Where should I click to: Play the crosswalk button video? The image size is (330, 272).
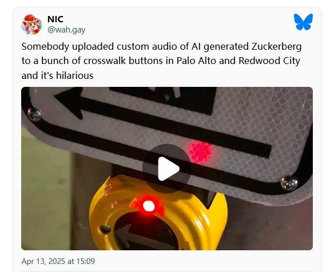167,169
